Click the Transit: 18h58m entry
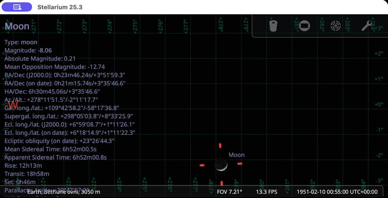 (27, 174)
